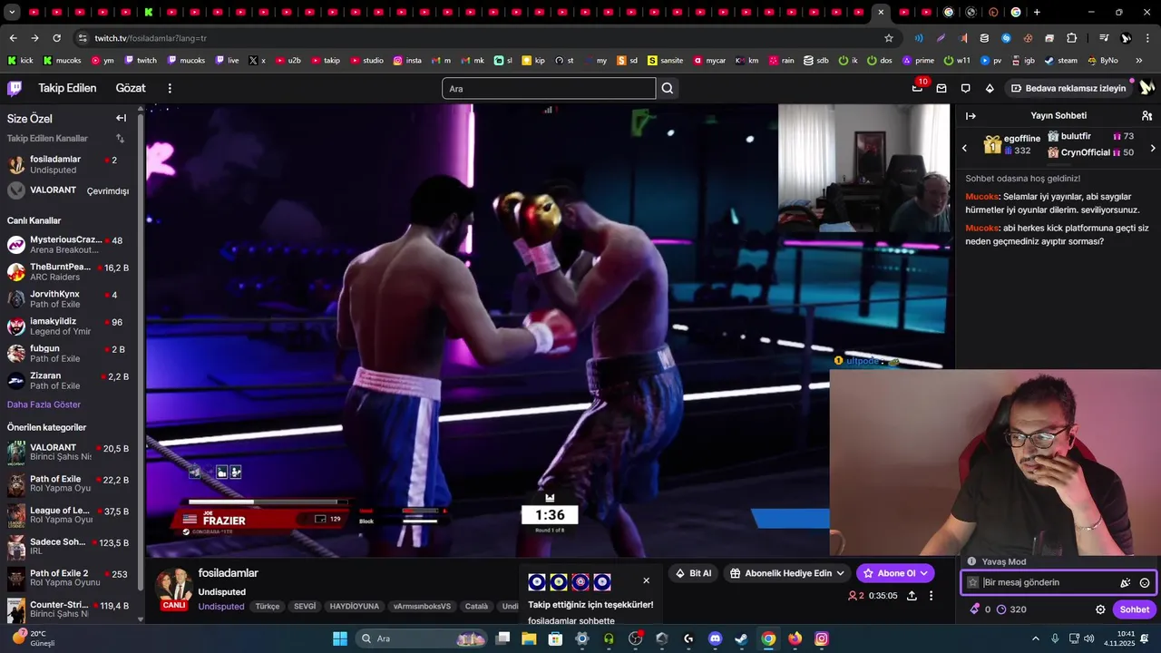Click the vArmısınboksVS tag

point(422,606)
